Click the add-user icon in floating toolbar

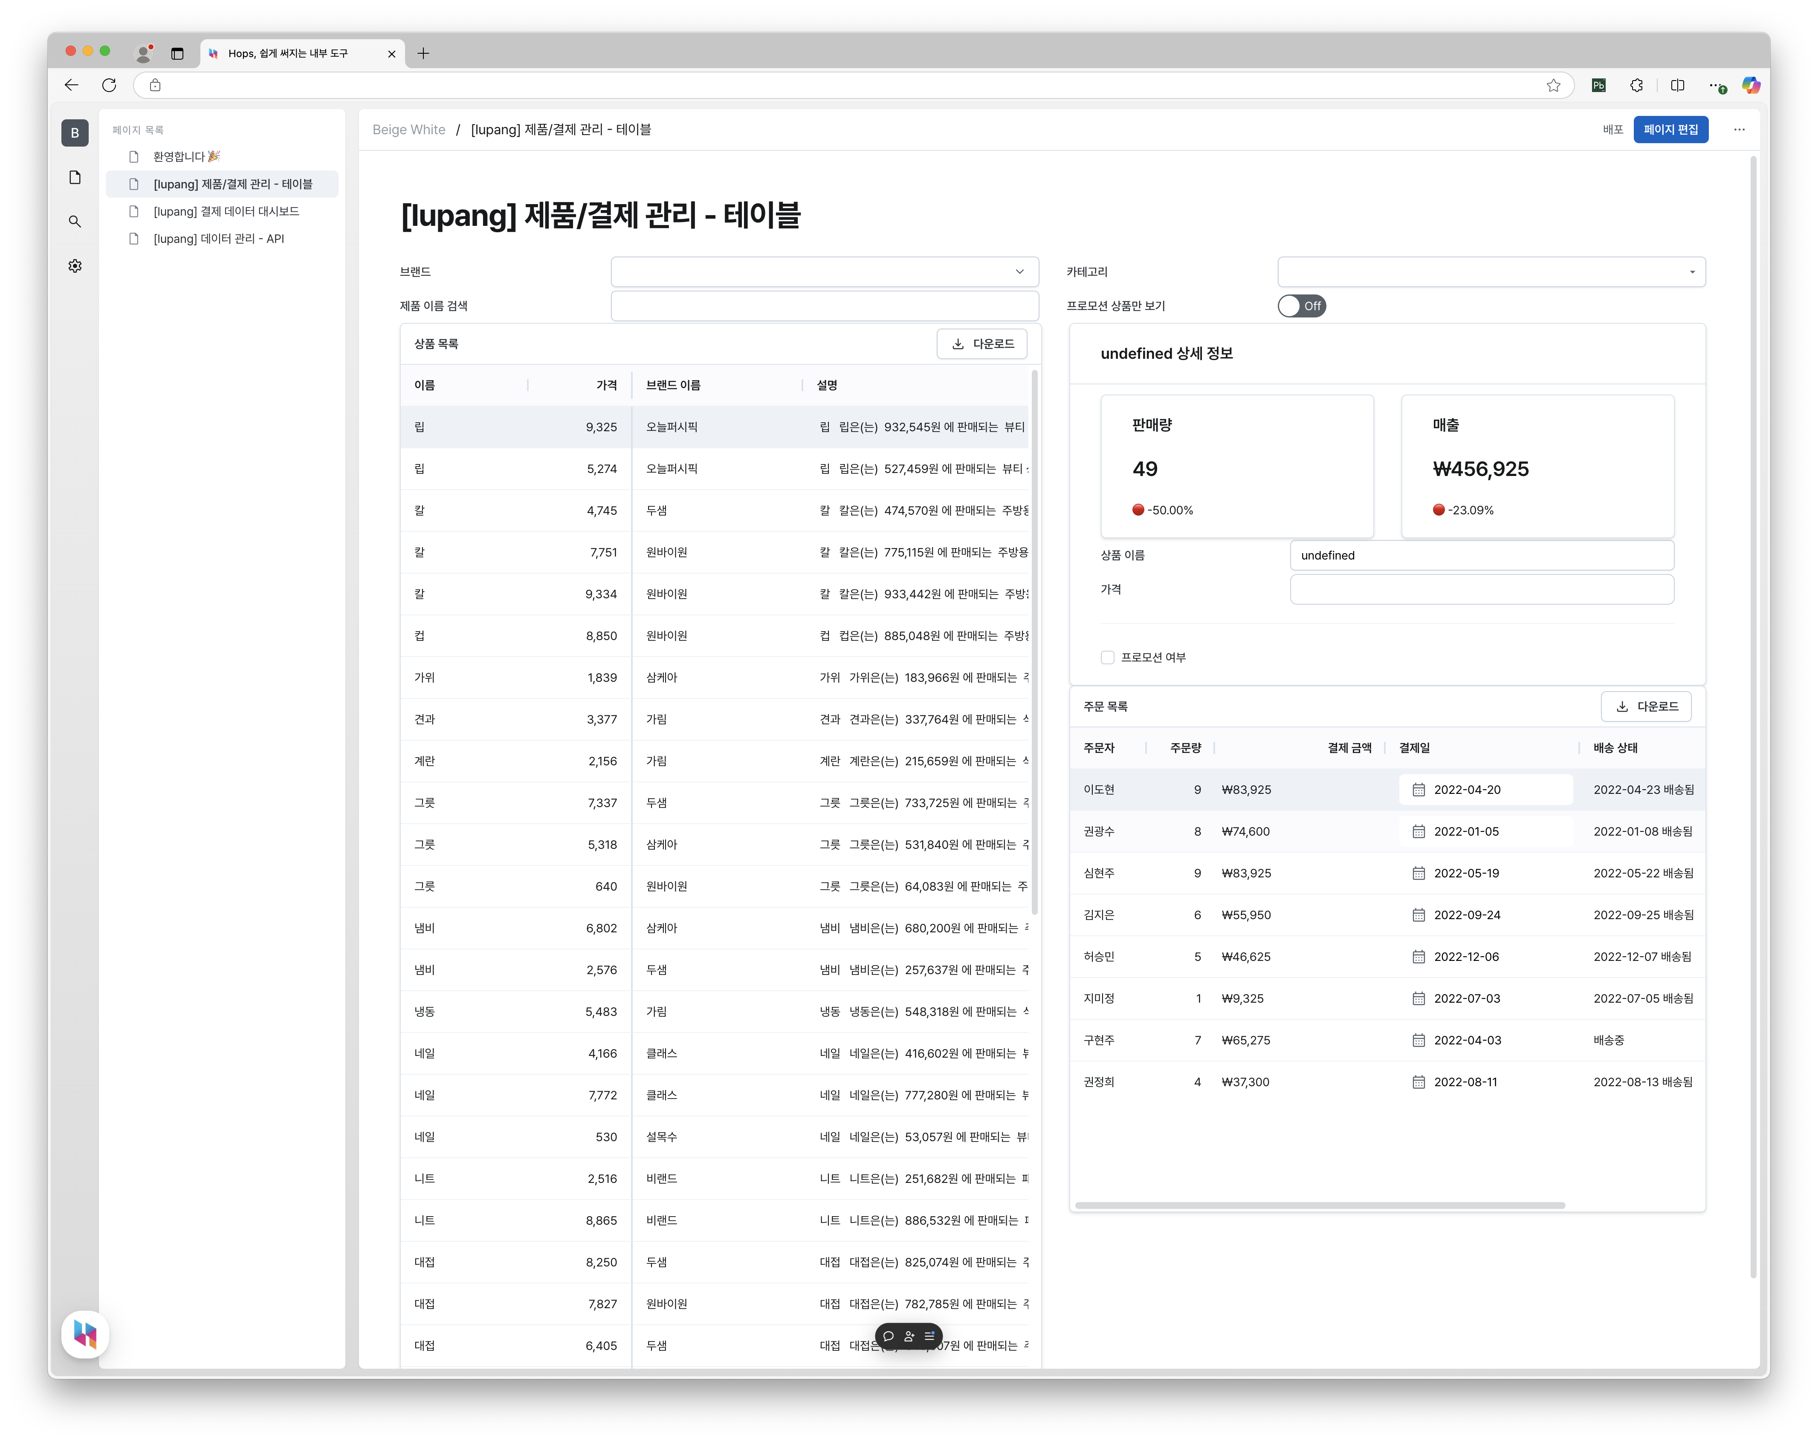coord(909,1336)
